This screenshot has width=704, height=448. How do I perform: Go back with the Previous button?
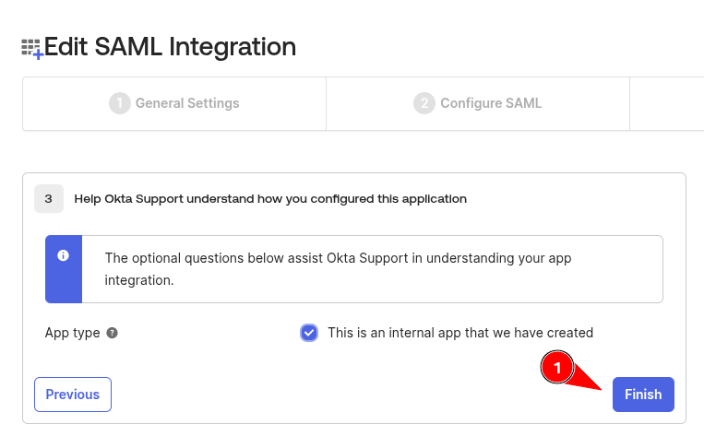point(73,395)
